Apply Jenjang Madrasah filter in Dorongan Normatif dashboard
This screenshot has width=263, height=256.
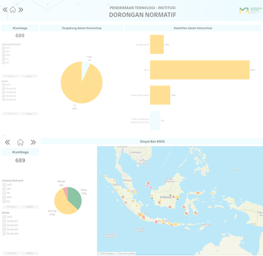point(29,76)
